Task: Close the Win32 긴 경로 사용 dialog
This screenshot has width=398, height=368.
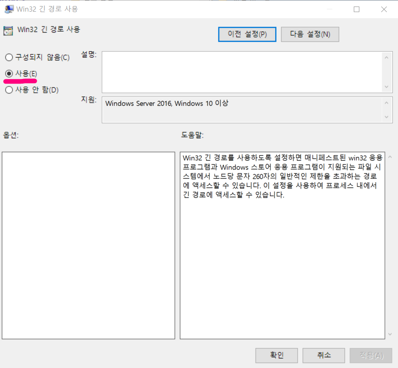Action: click(x=384, y=9)
